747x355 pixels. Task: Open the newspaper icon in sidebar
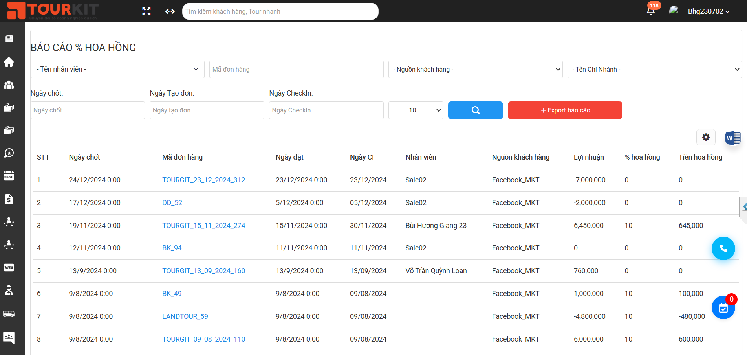(9, 39)
